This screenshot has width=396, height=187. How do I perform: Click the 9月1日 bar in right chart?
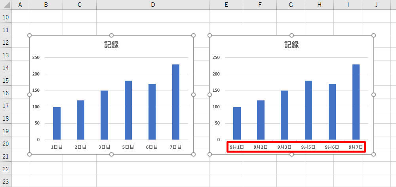[x=237, y=123]
